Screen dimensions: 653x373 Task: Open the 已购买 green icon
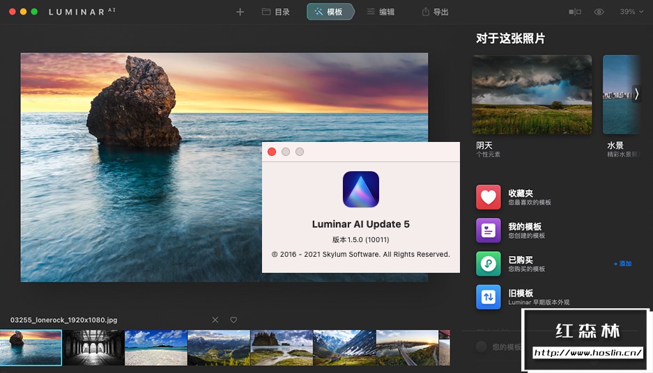489,264
